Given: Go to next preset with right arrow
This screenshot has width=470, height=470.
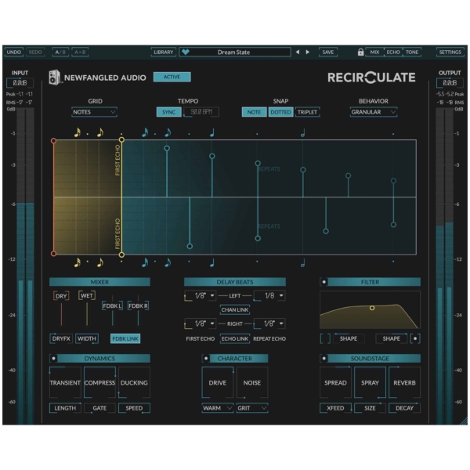Looking at the screenshot, I should [308, 52].
